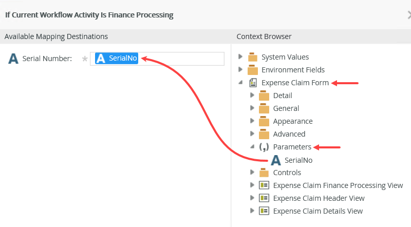
Task: Click the Expense Claim Details View icon
Action: [x=264, y=211]
